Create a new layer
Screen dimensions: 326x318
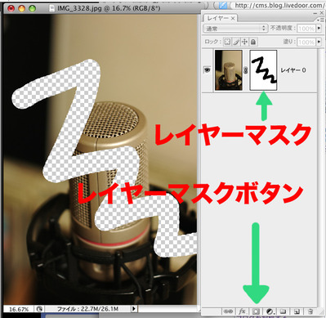(x=297, y=311)
